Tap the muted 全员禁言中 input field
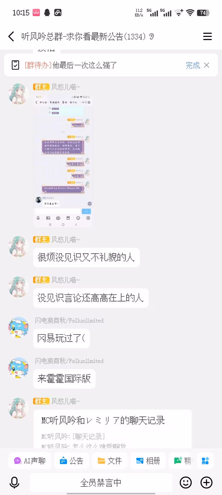The height and width of the screenshot is (495, 222). point(101,482)
